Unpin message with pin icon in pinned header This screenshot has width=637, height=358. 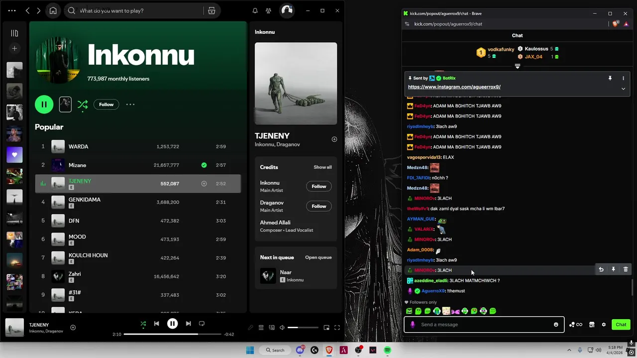[x=610, y=78]
